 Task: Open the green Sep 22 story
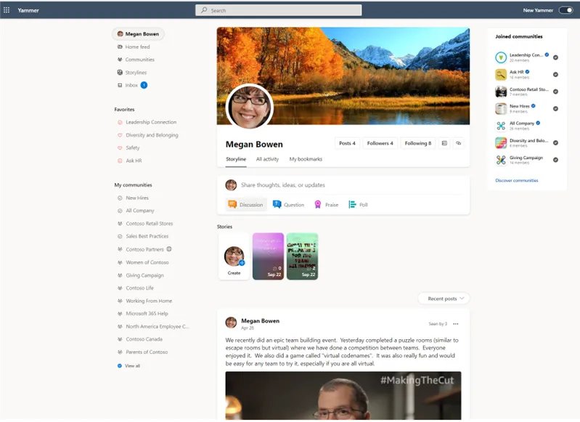pyautogui.click(x=302, y=256)
